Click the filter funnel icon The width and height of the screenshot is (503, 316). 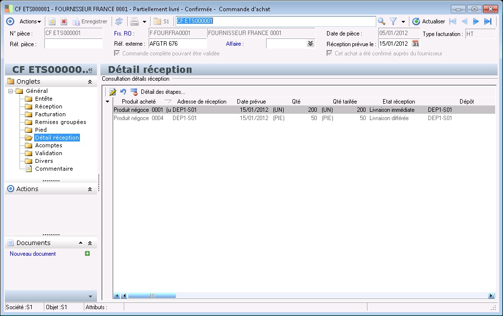pyautogui.click(x=393, y=21)
